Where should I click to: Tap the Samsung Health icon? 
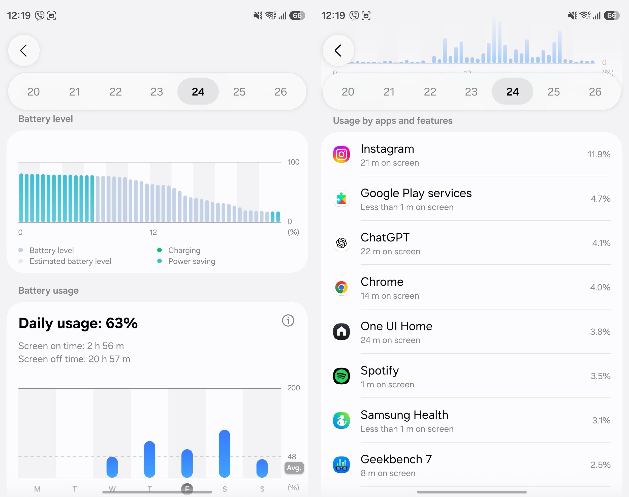[341, 420]
